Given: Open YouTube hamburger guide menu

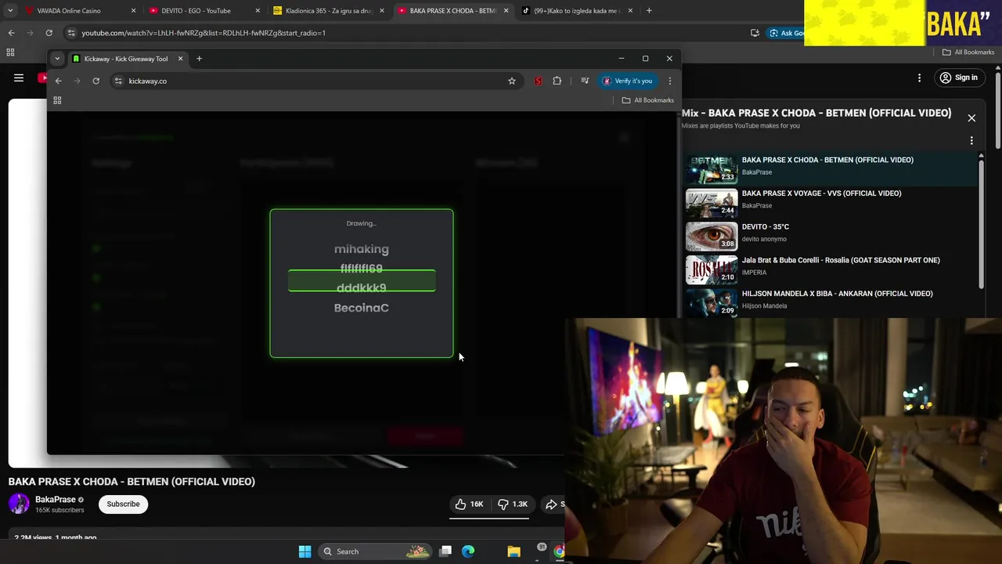Looking at the screenshot, I should [19, 78].
